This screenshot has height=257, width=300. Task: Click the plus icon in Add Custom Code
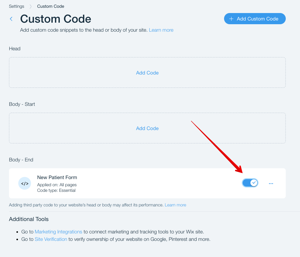click(231, 19)
